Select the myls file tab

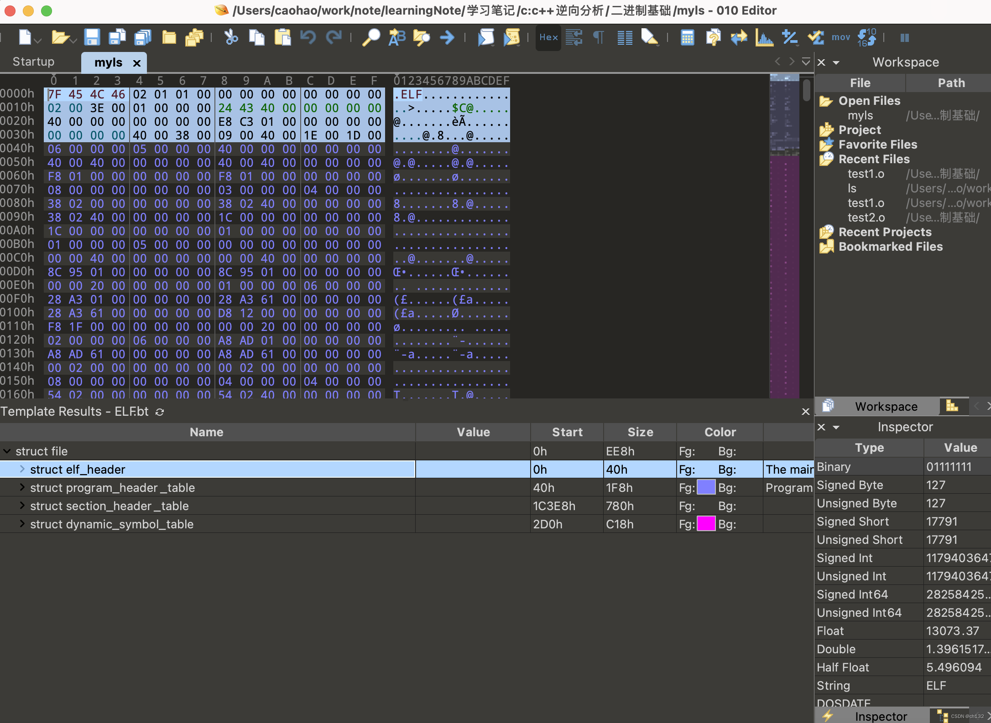pyautogui.click(x=108, y=62)
